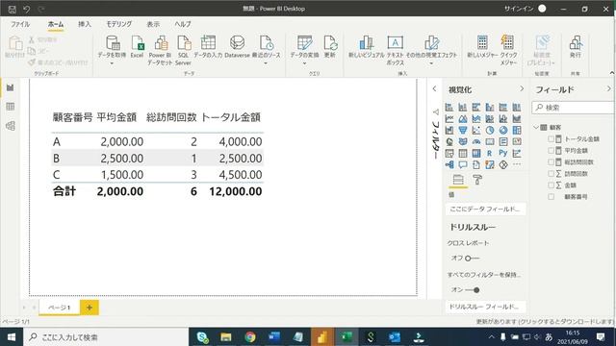
Task: Collapse the フィールド pane with chevron
Action: click(x=609, y=88)
